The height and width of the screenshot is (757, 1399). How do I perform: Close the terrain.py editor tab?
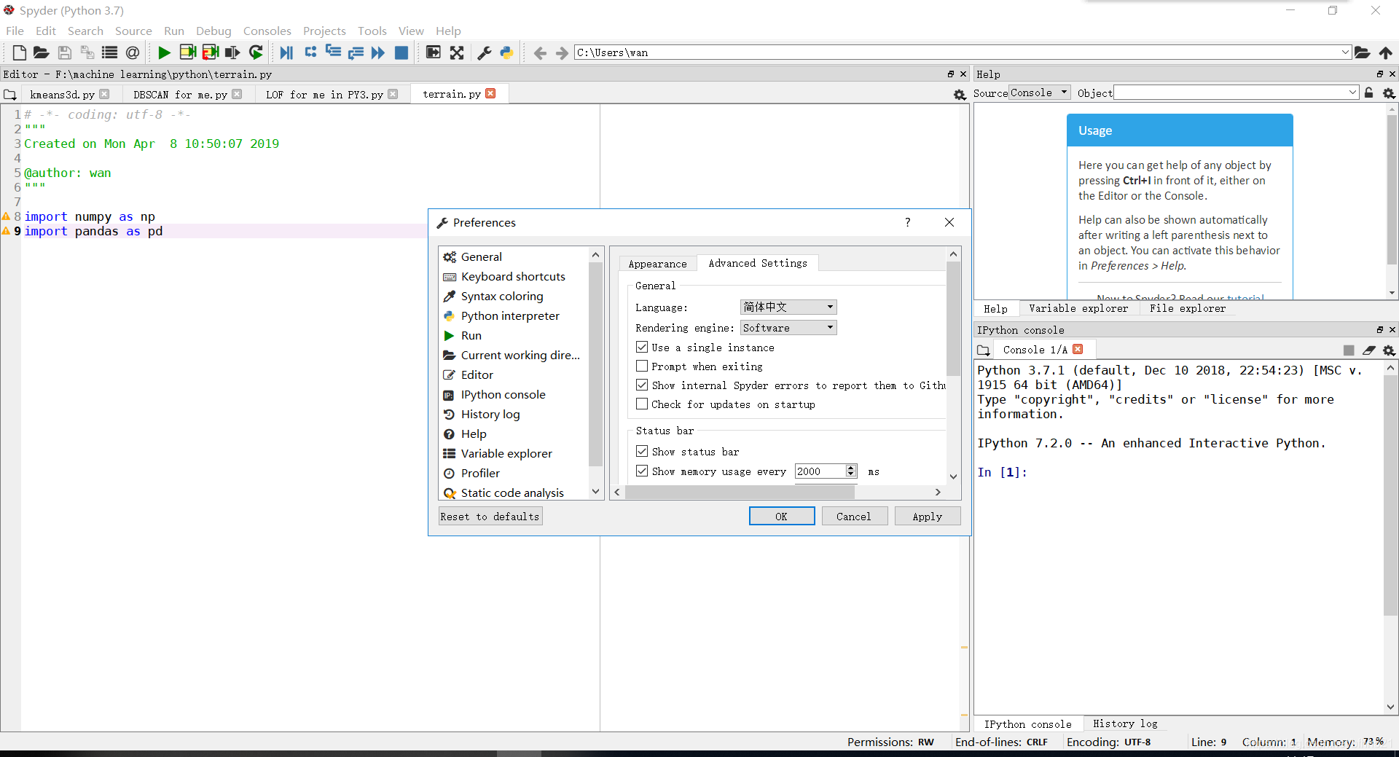(x=490, y=93)
